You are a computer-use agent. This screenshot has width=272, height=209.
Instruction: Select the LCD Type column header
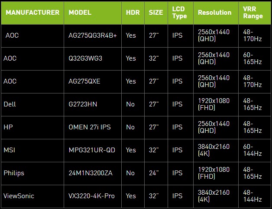coord(179,13)
